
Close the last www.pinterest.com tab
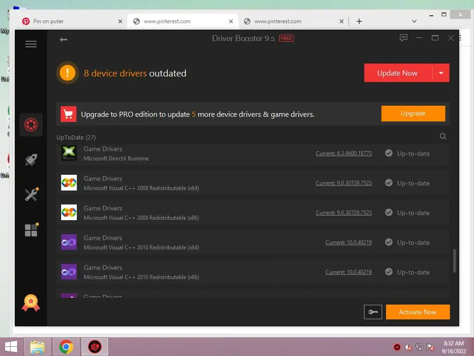(x=342, y=21)
